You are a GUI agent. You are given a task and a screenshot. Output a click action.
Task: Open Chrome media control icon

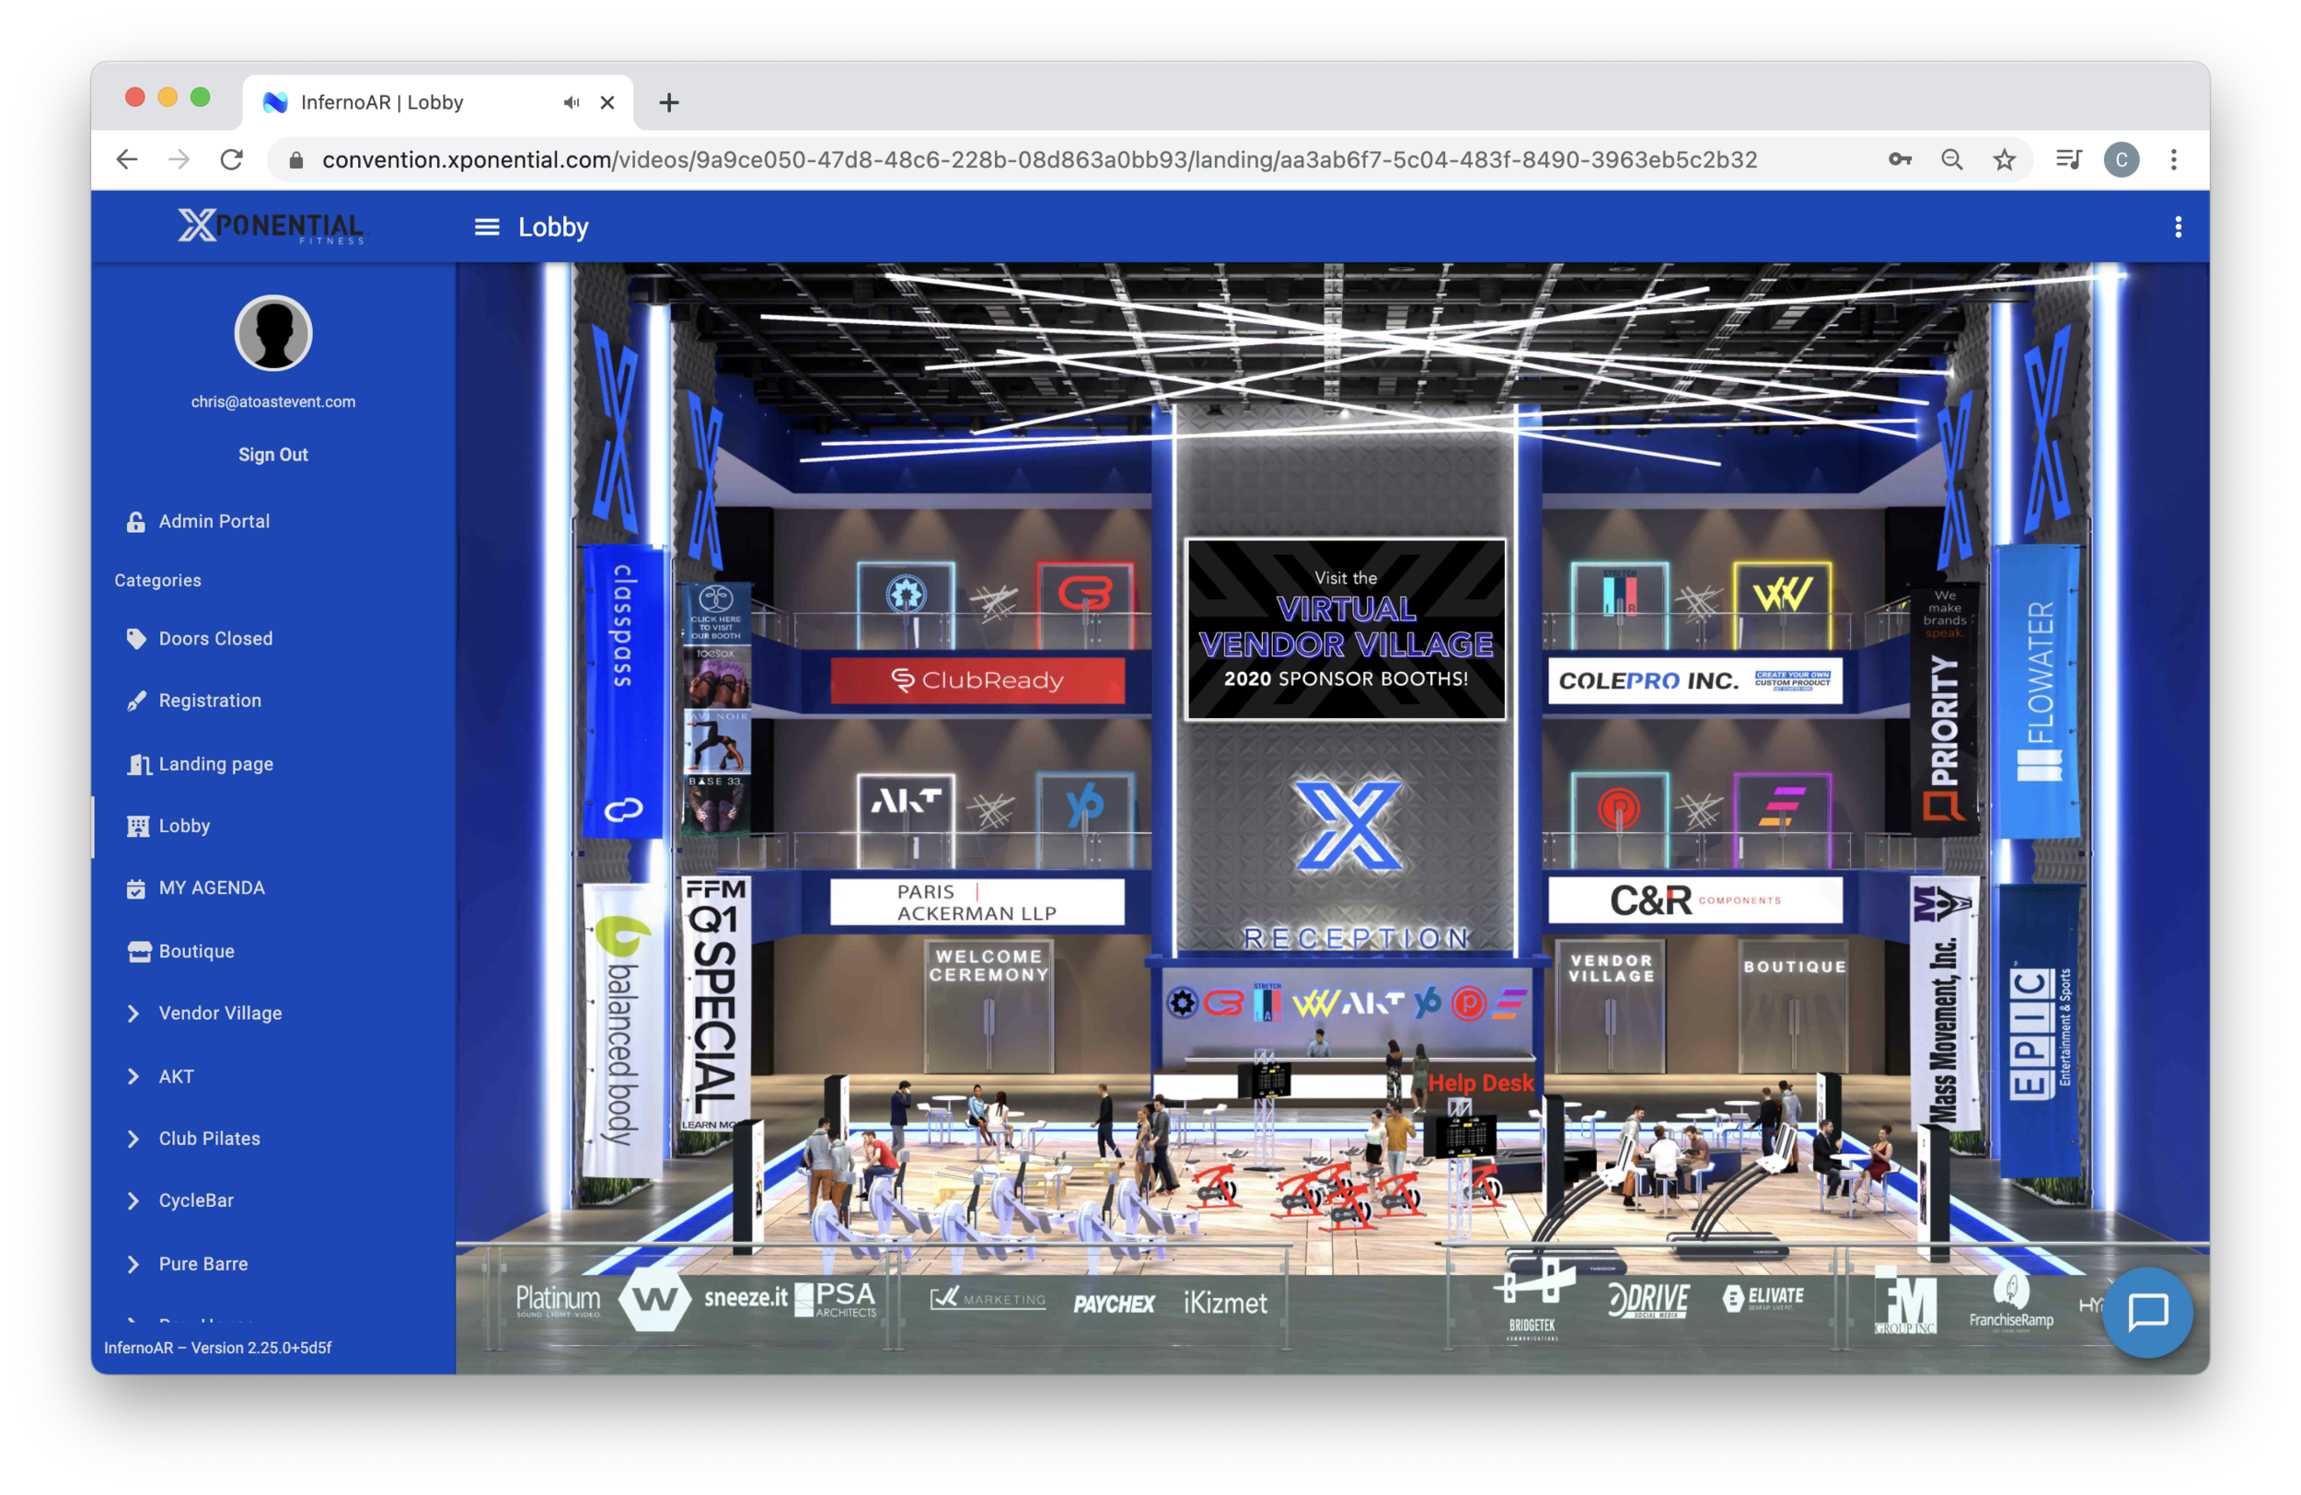[2068, 159]
